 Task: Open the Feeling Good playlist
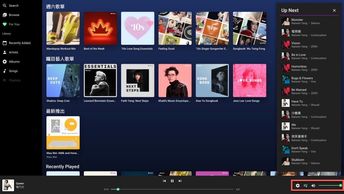coord(175,28)
